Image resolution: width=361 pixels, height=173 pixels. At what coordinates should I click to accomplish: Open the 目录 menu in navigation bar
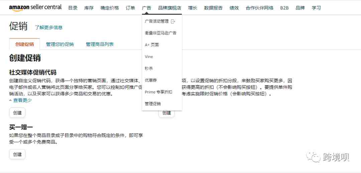click(73, 8)
